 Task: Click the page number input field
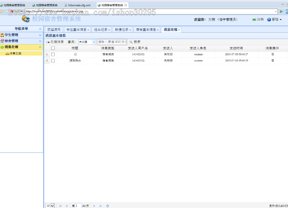78,206
